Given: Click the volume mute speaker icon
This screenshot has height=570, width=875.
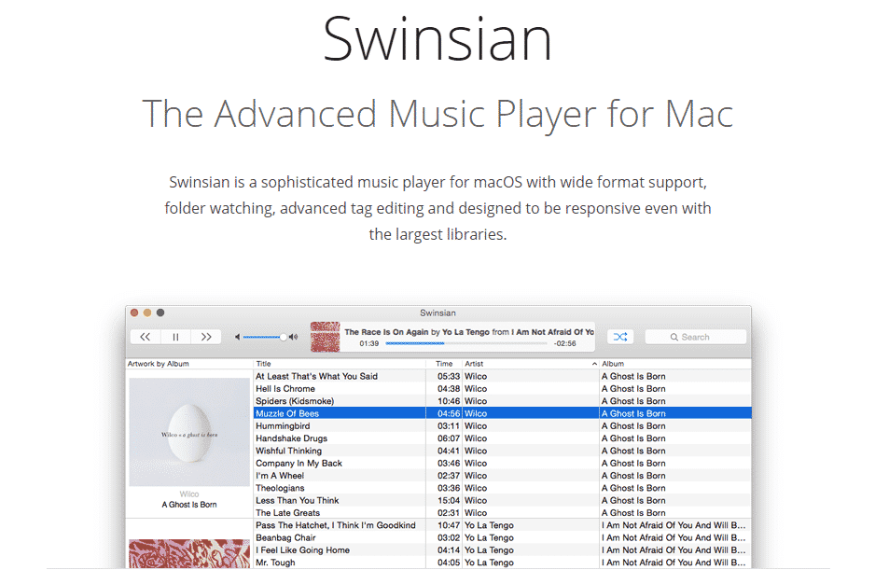Looking at the screenshot, I should (x=237, y=337).
